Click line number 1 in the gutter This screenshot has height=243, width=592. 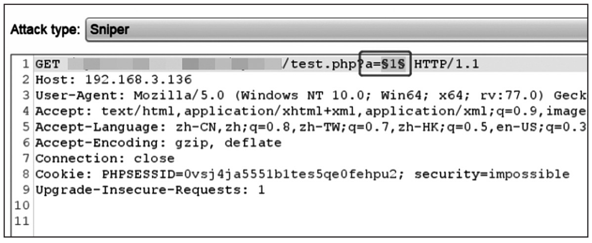pyautogui.click(x=26, y=64)
